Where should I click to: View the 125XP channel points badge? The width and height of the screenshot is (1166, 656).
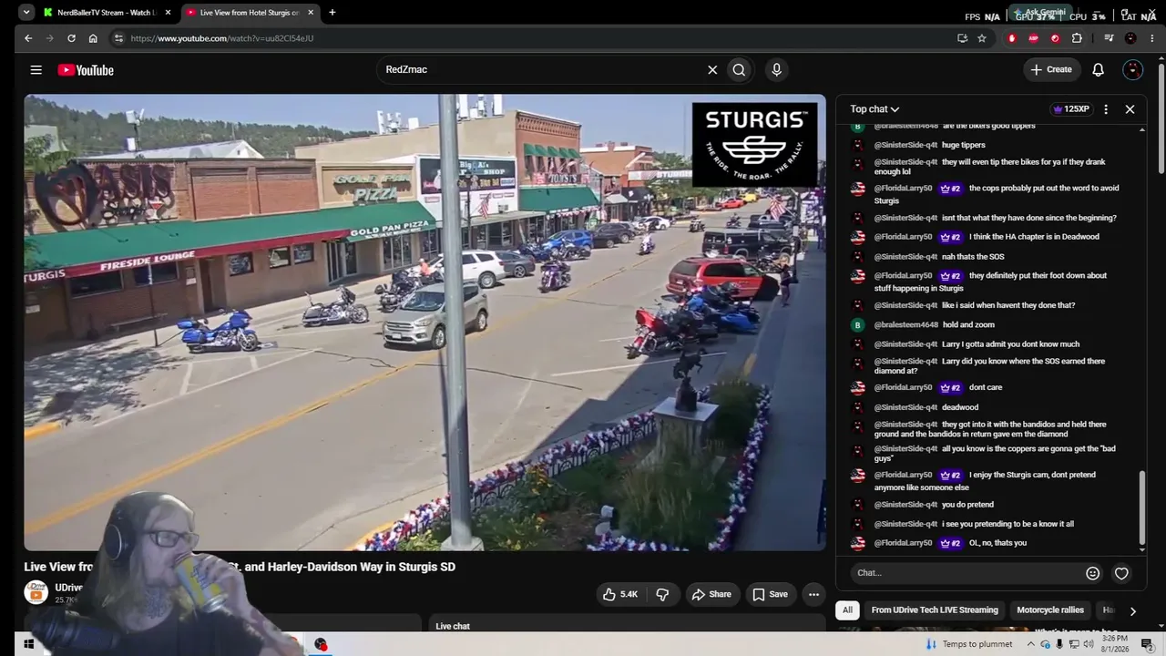[1071, 109]
